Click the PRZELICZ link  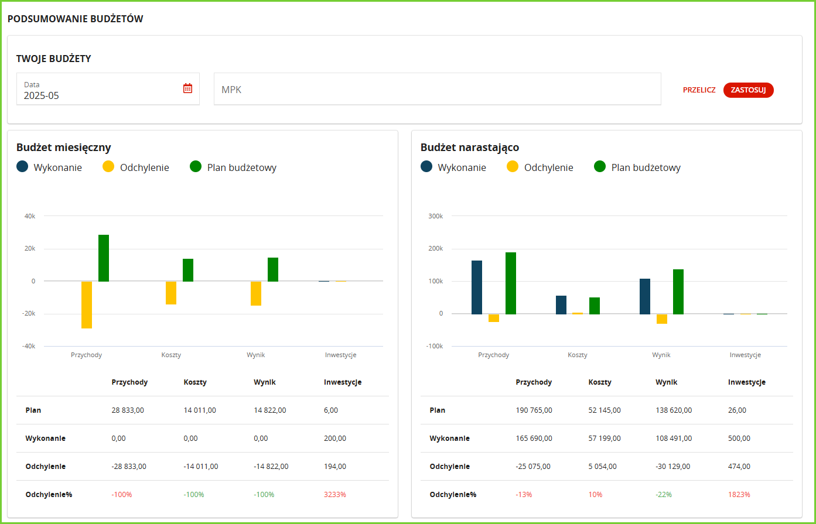(x=699, y=90)
